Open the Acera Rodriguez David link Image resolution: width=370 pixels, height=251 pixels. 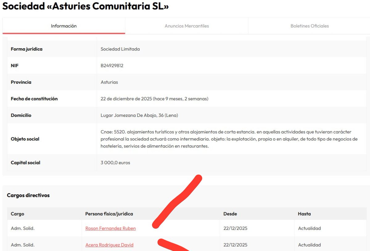[109, 245]
